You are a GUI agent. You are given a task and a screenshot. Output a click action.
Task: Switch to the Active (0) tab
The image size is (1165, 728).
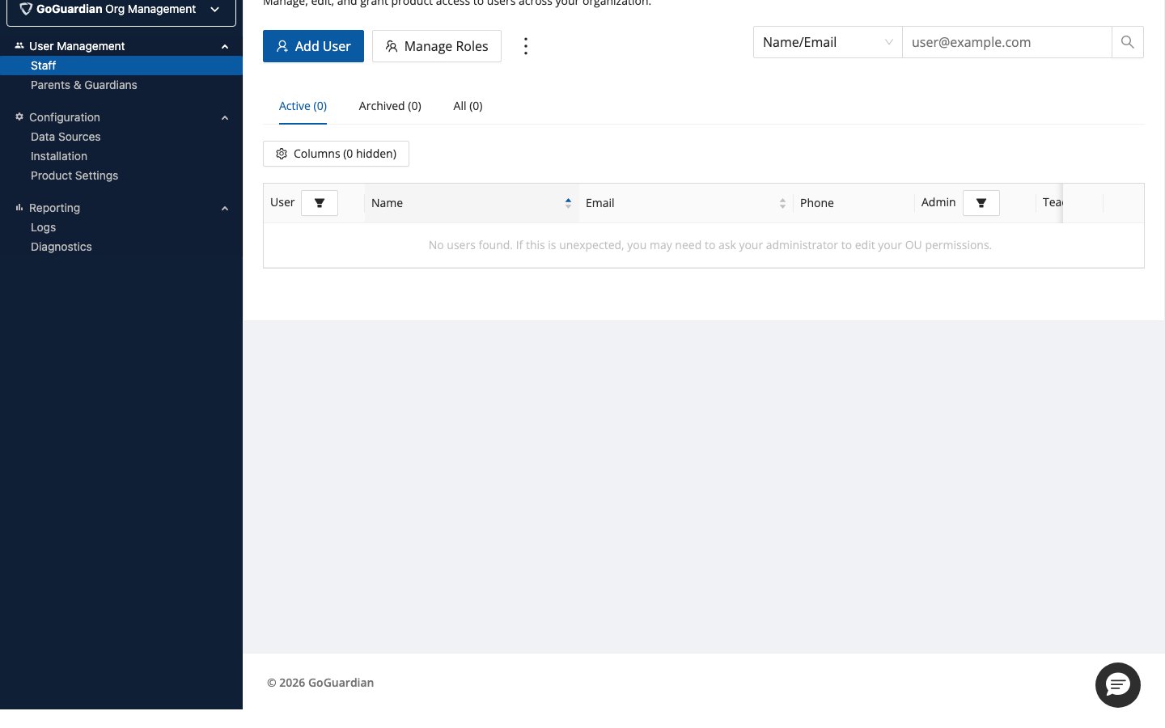(x=303, y=106)
